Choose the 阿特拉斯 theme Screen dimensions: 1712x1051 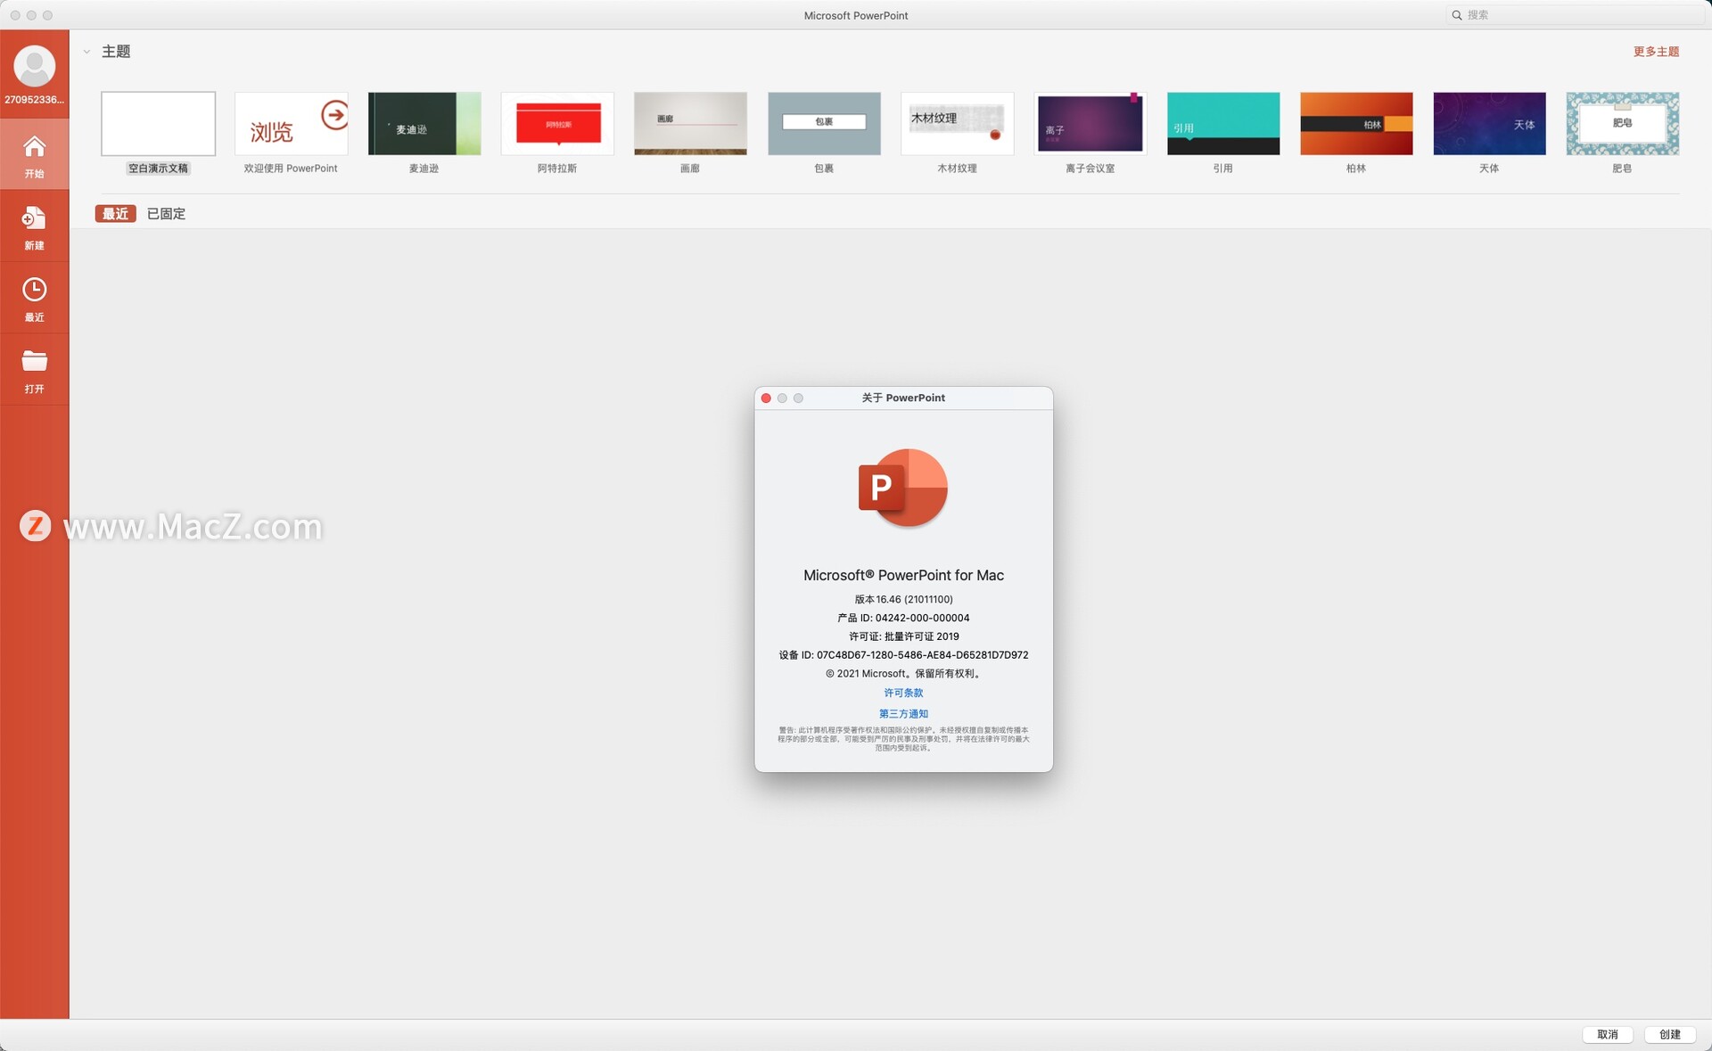pos(557,132)
